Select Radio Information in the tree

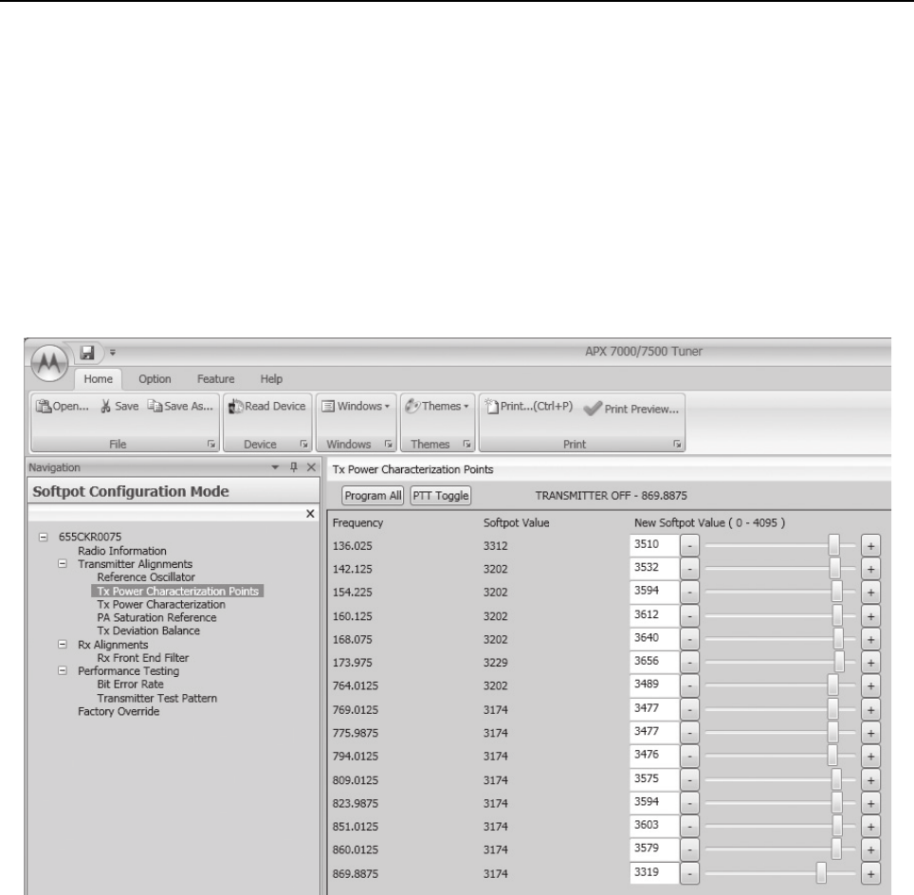(x=121, y=551)
